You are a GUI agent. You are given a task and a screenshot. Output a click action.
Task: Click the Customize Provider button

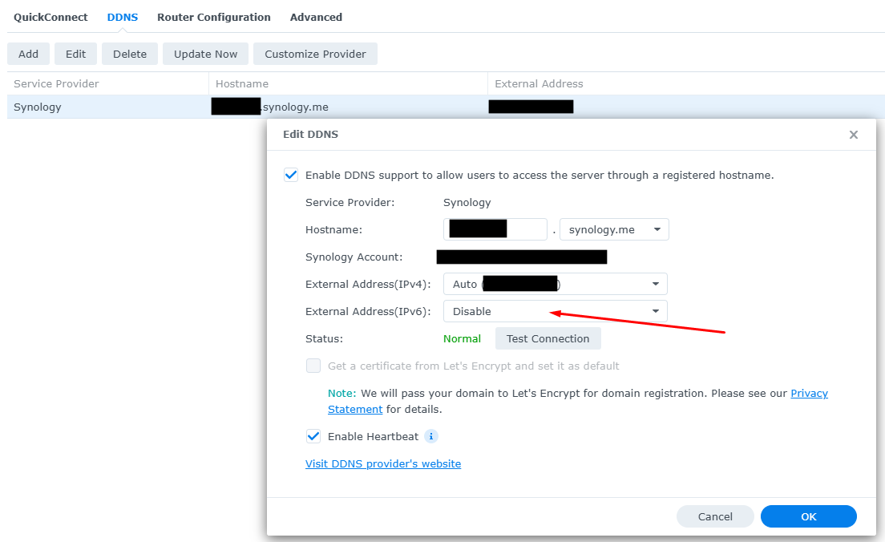tap(315, 55)
